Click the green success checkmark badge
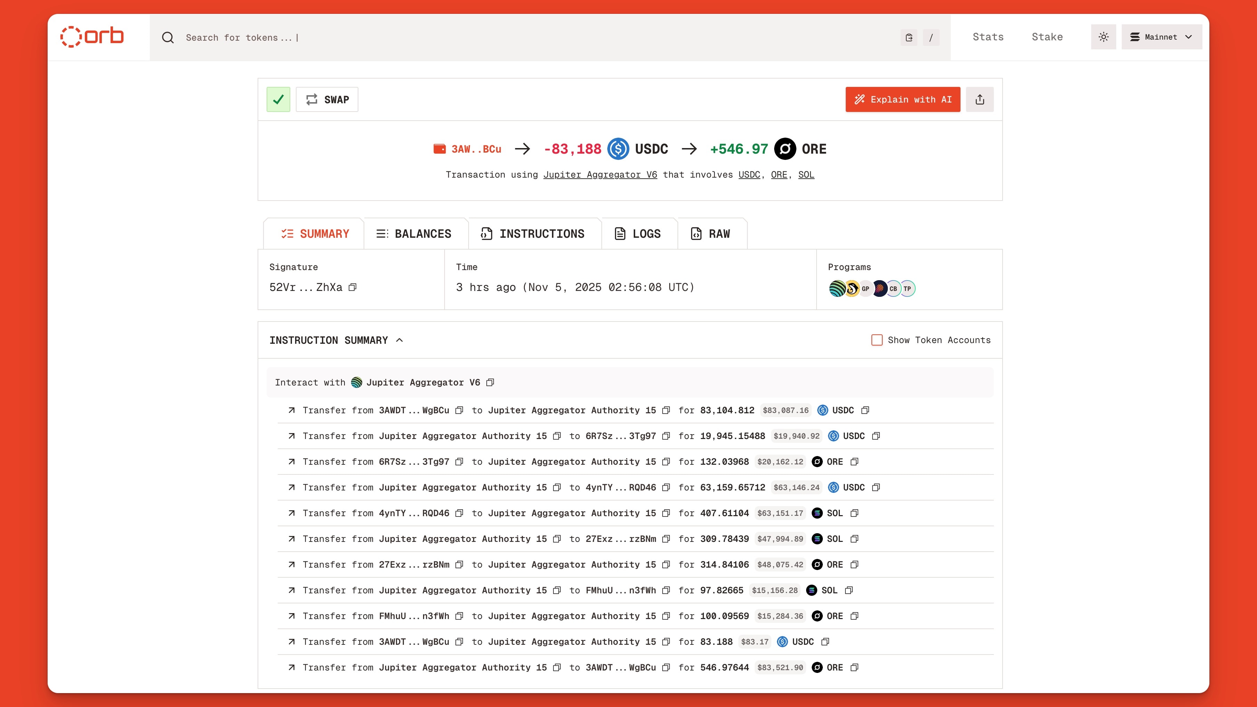Image resolution: width=1257 pixels, height=707 pixels. tap(278, 99)
